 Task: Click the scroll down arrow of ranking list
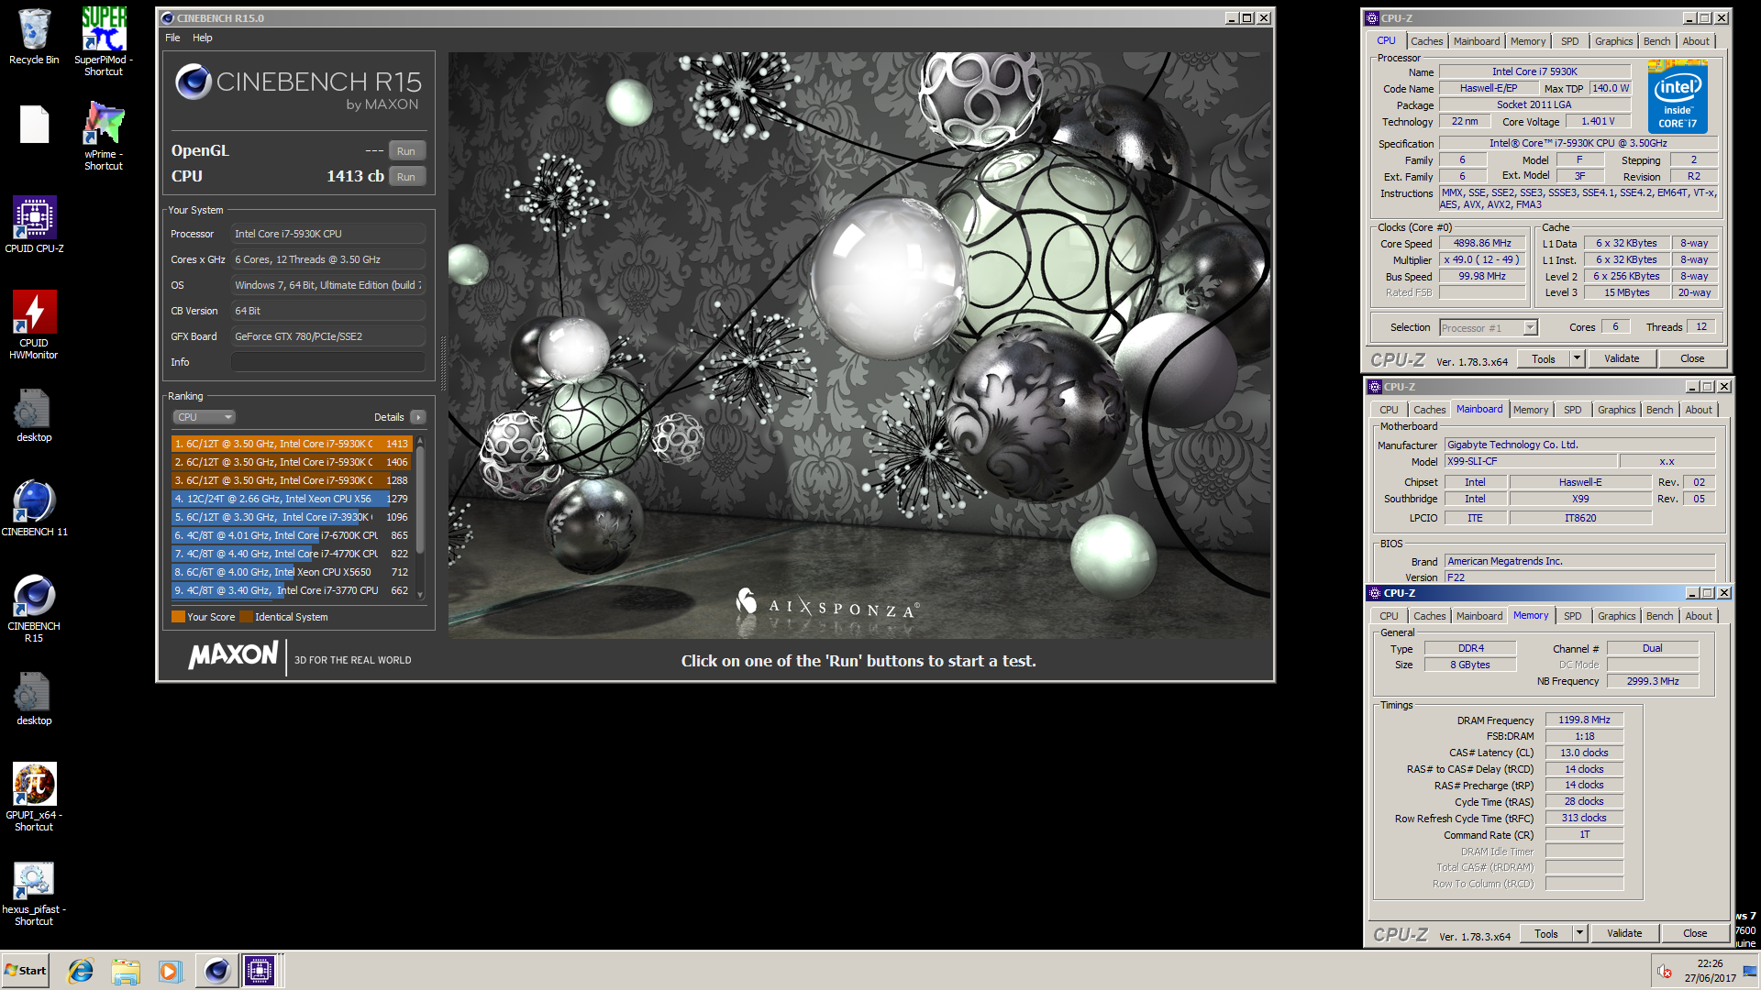coord(420,596)
